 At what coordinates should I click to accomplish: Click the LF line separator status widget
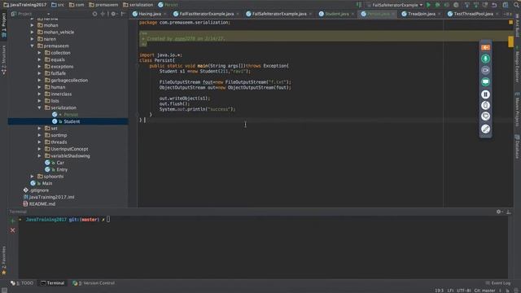pyautogui.click(x=450, y=291)
